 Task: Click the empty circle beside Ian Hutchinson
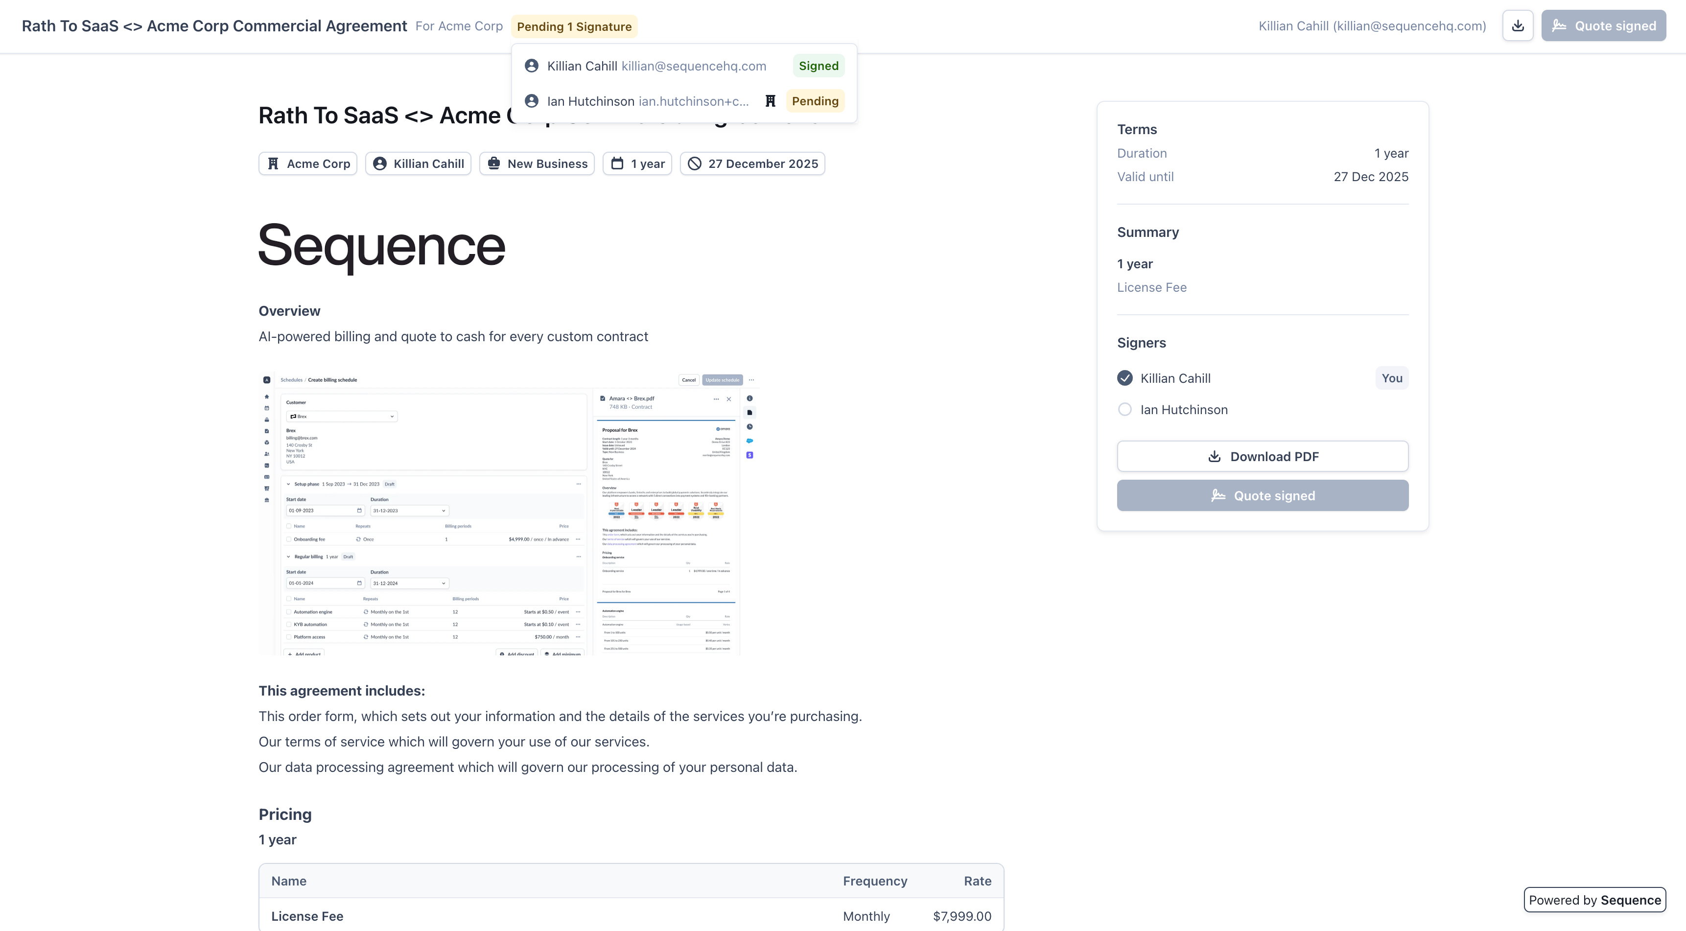point(1124,410)
